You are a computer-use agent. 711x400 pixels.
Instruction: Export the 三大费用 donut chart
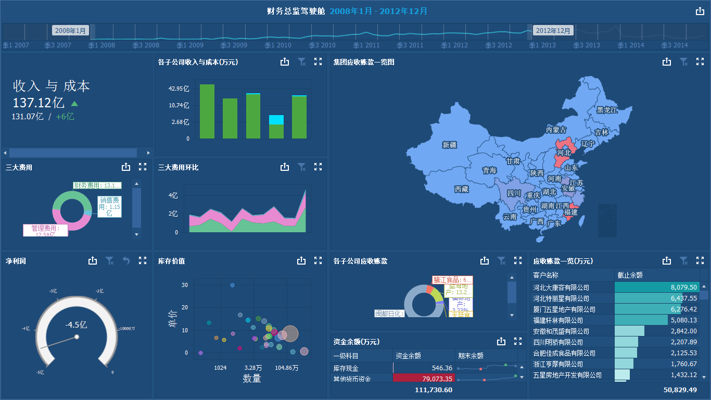126,167
